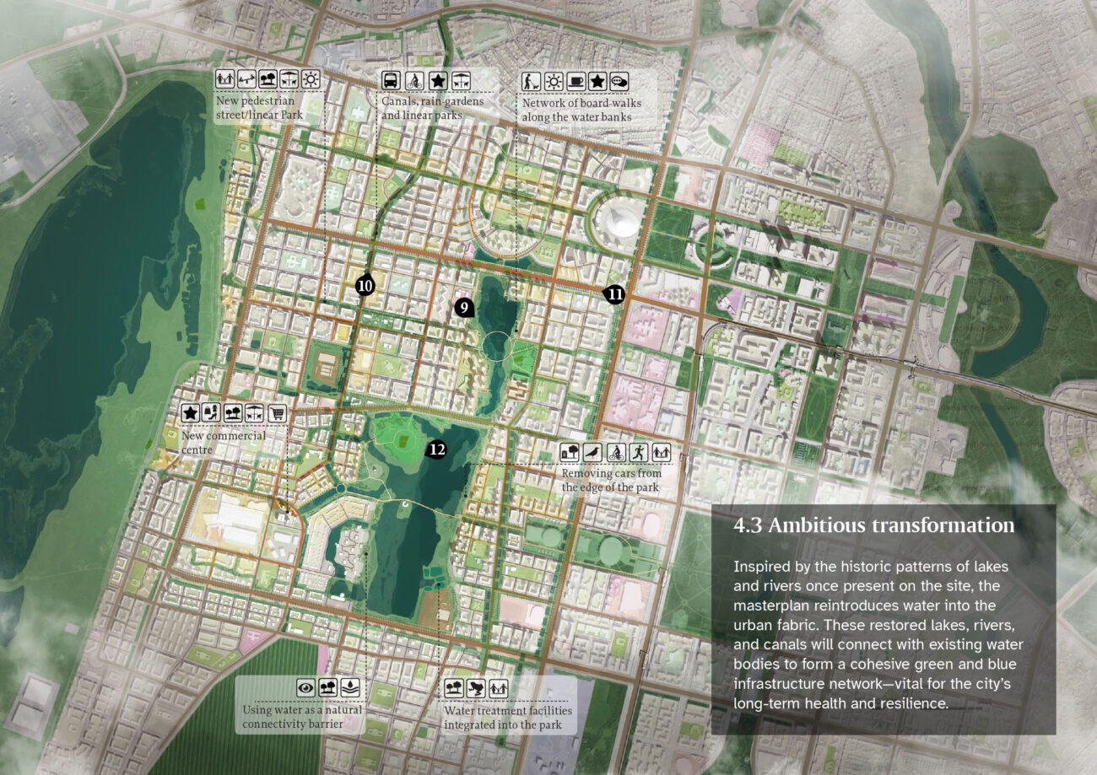Click the running person icon
The image size is (1097, 775).
tap(639, 451)
